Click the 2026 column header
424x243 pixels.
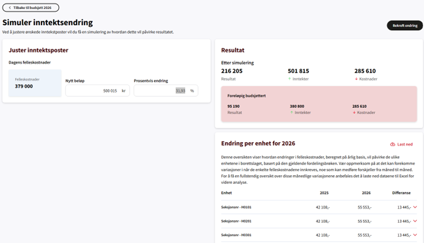pos(366,193)
